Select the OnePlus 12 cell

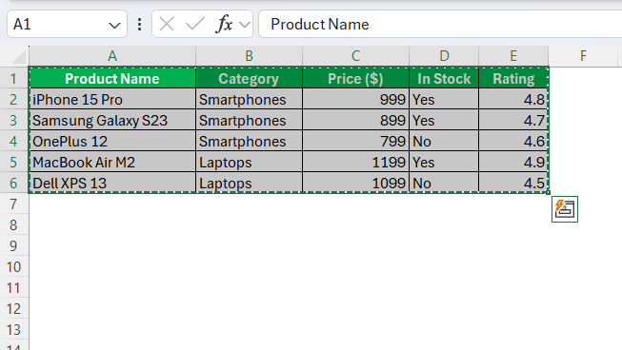(x=112, y=141)
